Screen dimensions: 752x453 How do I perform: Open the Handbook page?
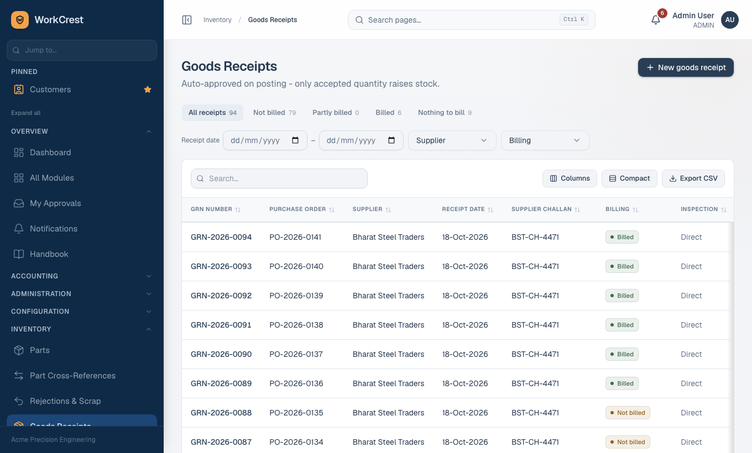click(x=82, y=254)
